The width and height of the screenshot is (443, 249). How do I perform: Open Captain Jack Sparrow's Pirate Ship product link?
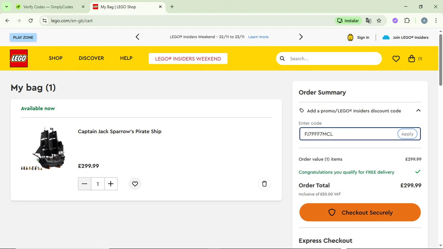120,131
